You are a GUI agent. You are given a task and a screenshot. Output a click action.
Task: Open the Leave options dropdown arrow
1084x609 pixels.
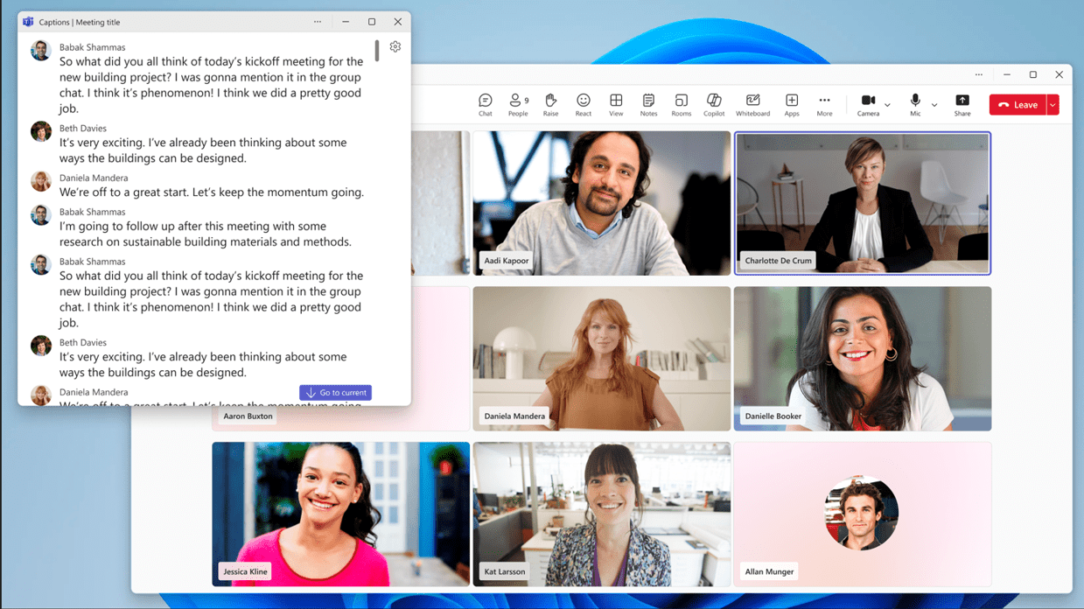point(1053,105)
